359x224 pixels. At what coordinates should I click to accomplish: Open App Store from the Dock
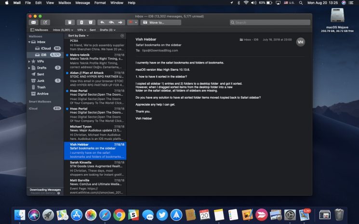click(x=77, y=215)
